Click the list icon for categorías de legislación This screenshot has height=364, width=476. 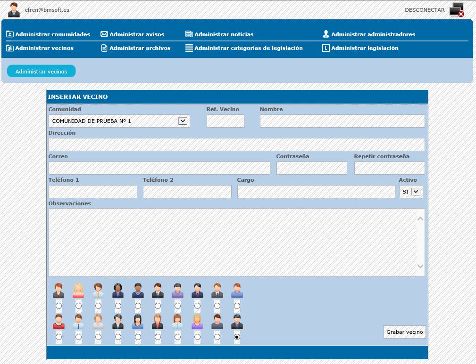(x=189, y=48)
